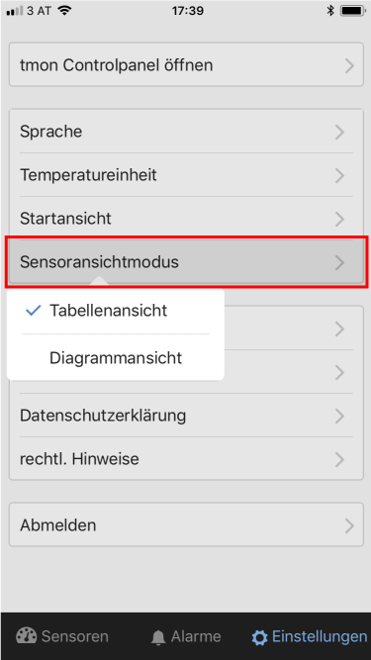Tap the Wi-Fi icon in status bar
This screenshot has width=371, height=660.
coord(64,11)
